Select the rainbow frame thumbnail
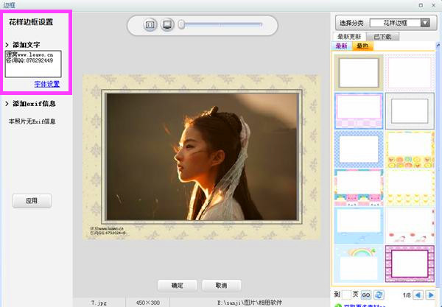This screenshot has width=442, height=307. click(359, 264)
